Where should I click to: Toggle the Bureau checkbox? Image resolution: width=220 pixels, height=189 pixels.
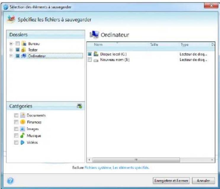[17, 43]
